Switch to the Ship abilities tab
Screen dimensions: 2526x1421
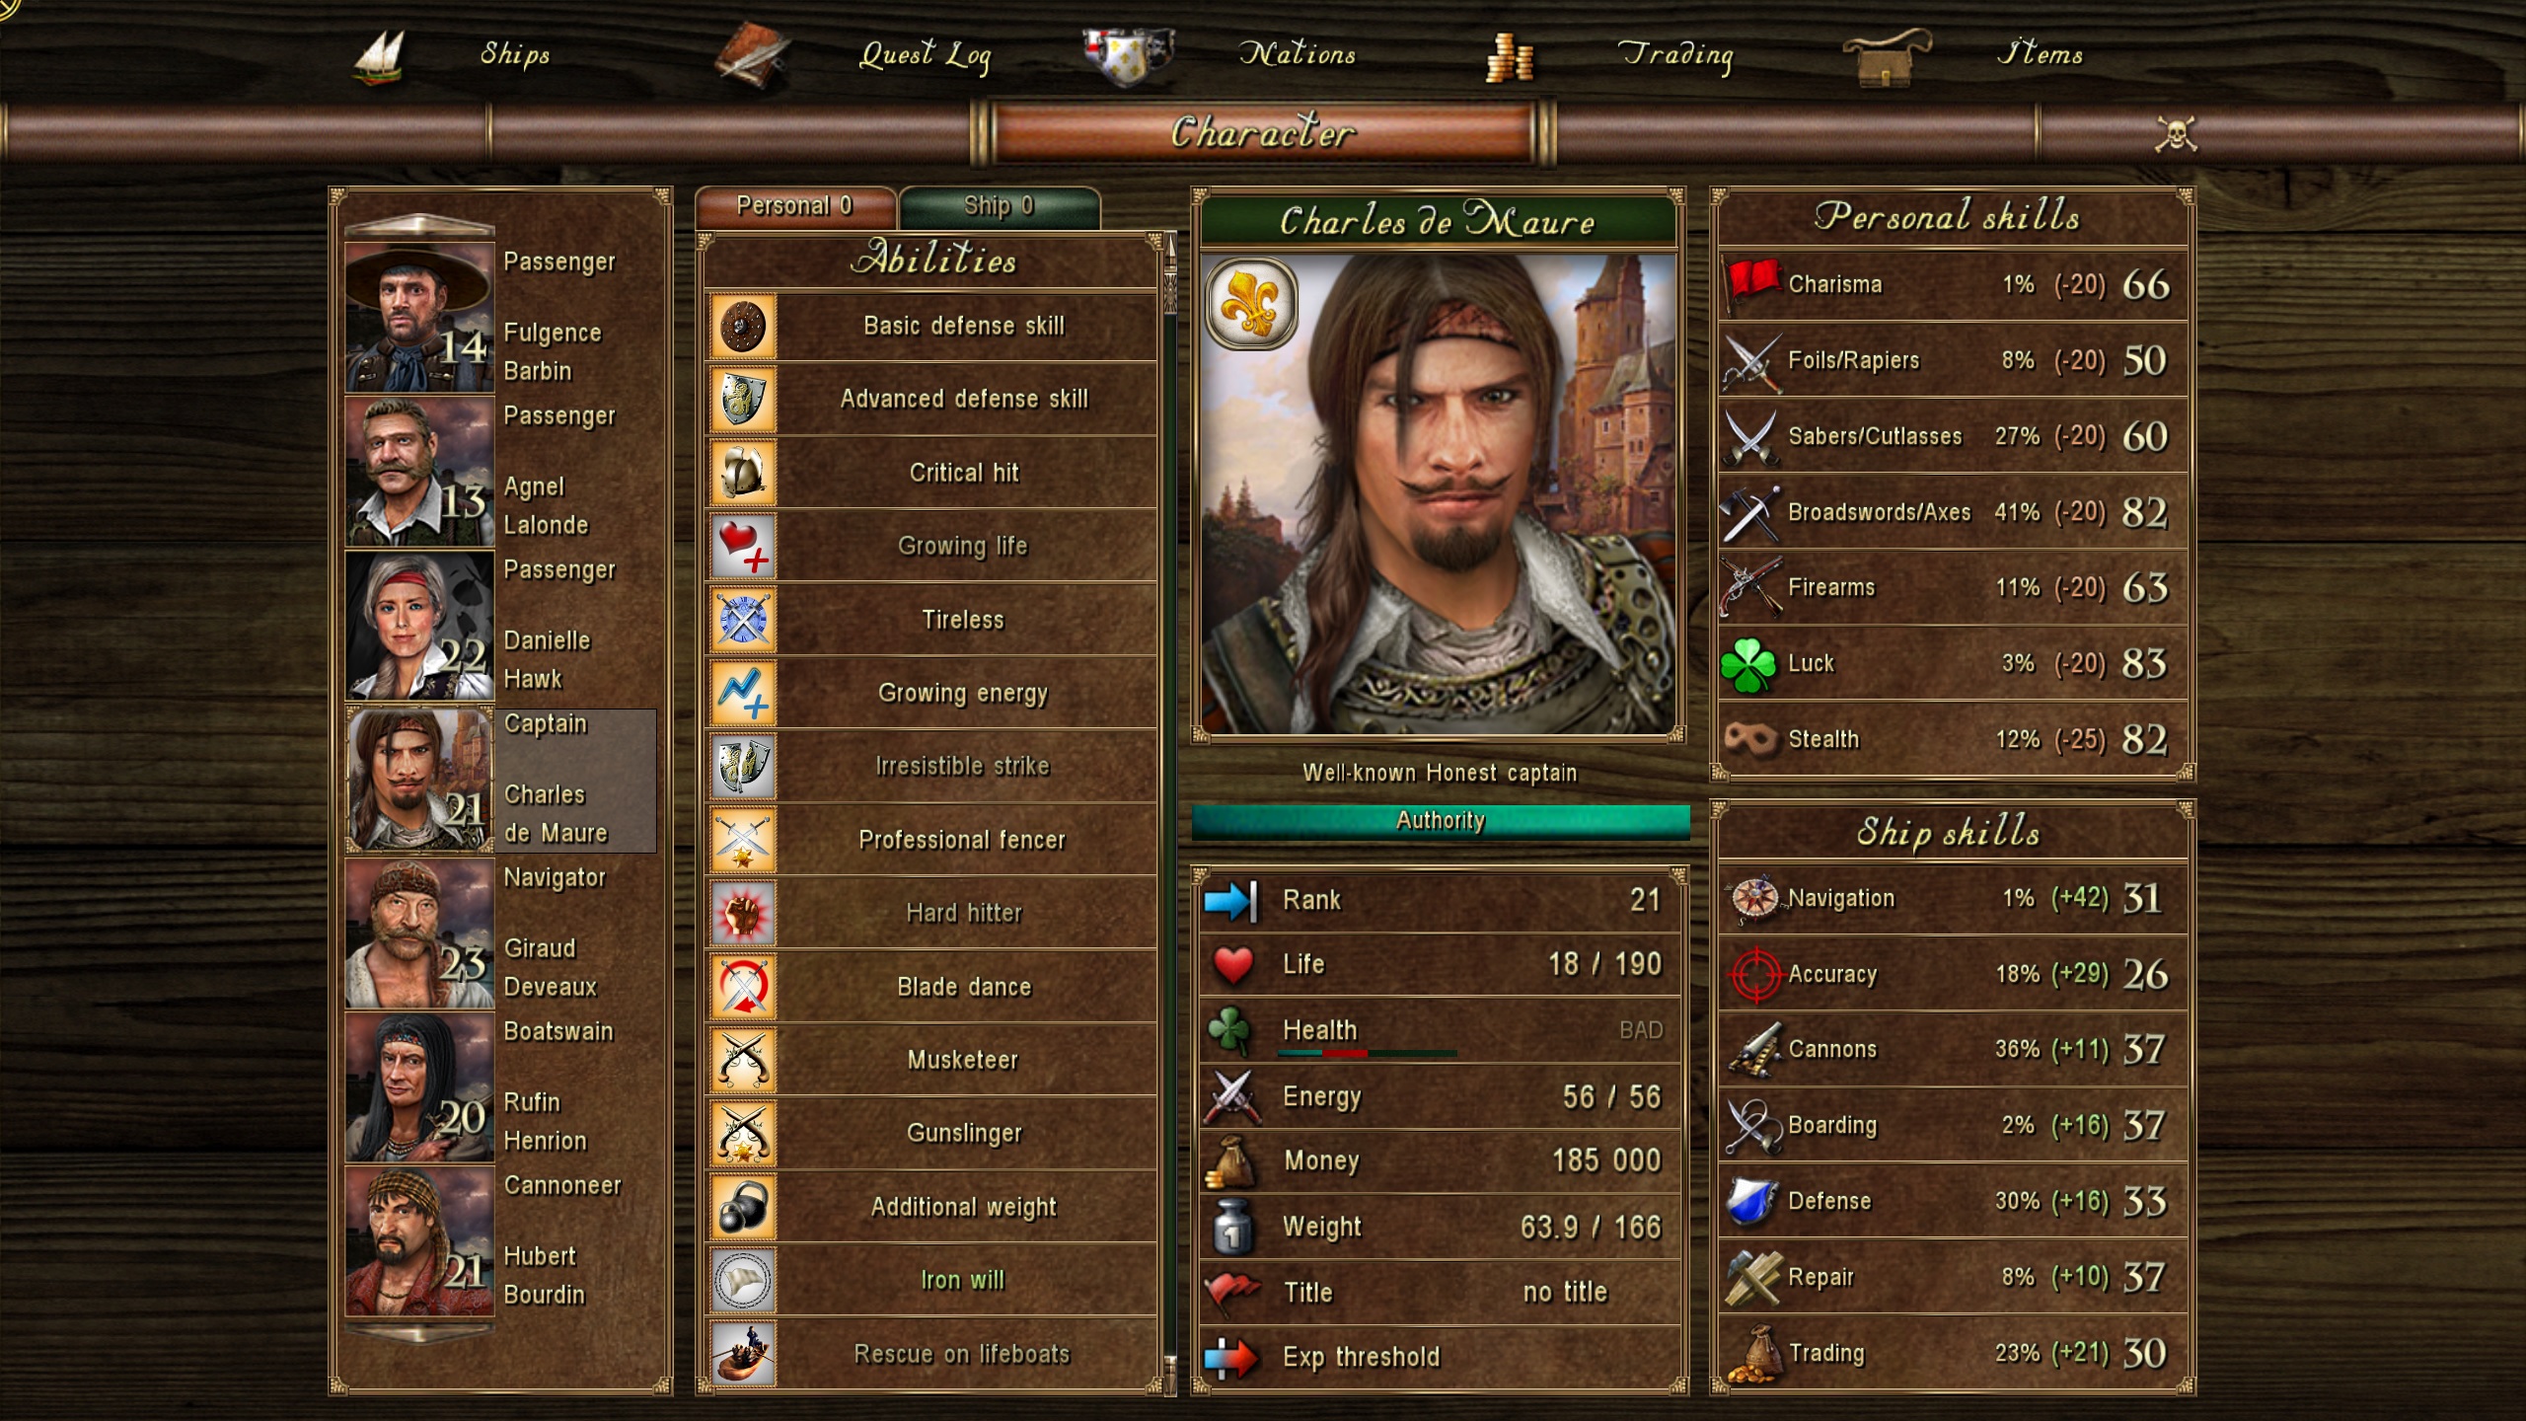pos(999,207)
